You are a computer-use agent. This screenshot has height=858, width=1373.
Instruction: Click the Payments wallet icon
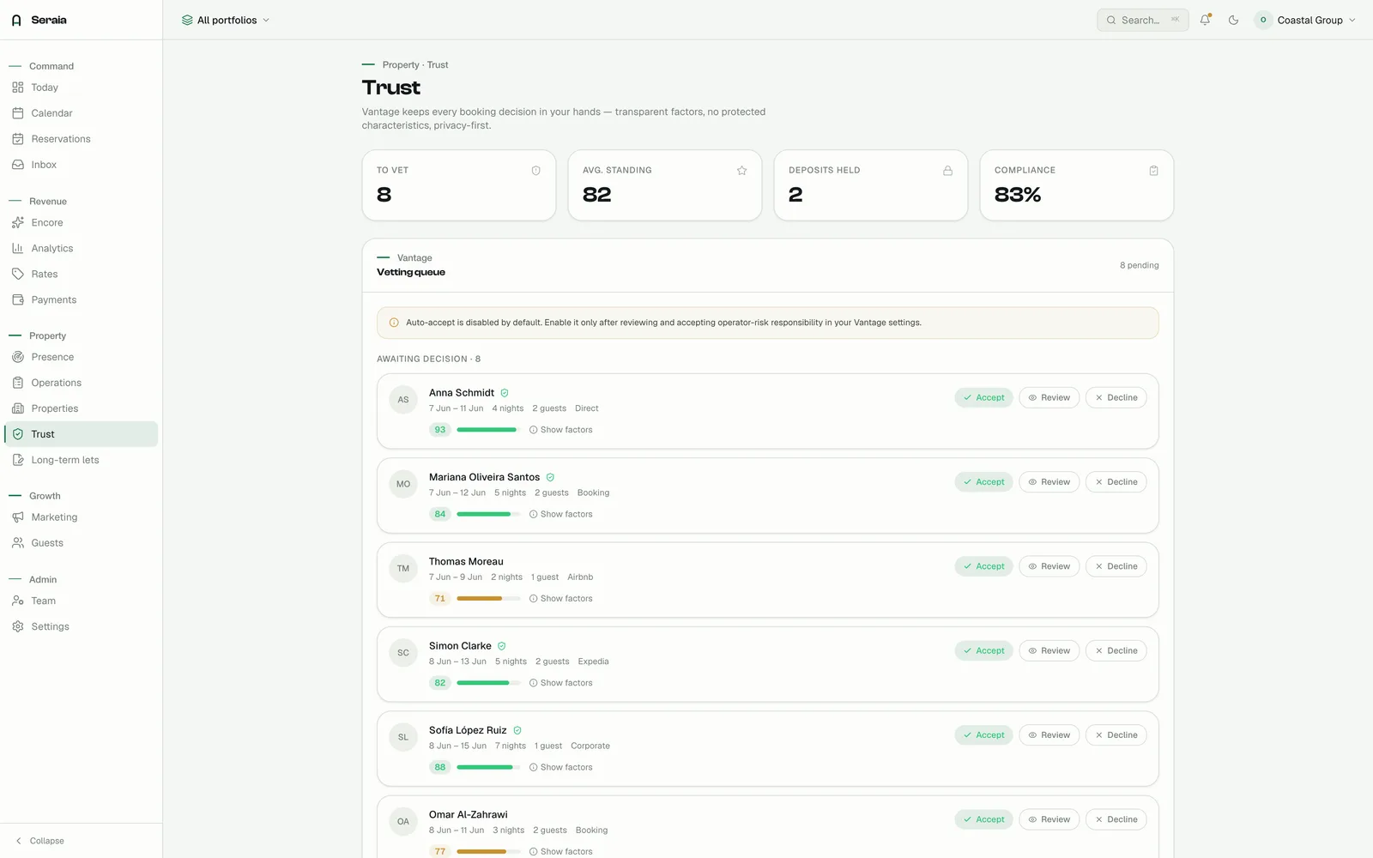pyautogui.click(x=18, y=299)
